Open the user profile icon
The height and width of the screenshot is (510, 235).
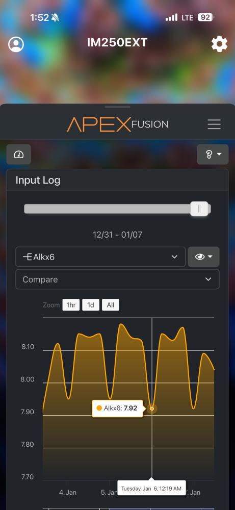point(16,44)
